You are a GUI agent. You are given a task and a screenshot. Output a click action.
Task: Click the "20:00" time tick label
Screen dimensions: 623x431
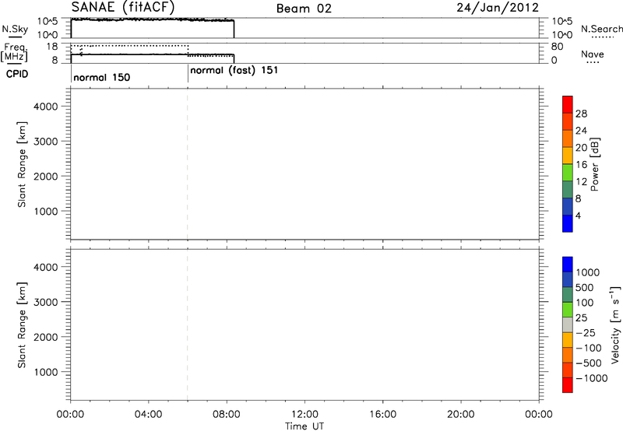tap(460, 415)
